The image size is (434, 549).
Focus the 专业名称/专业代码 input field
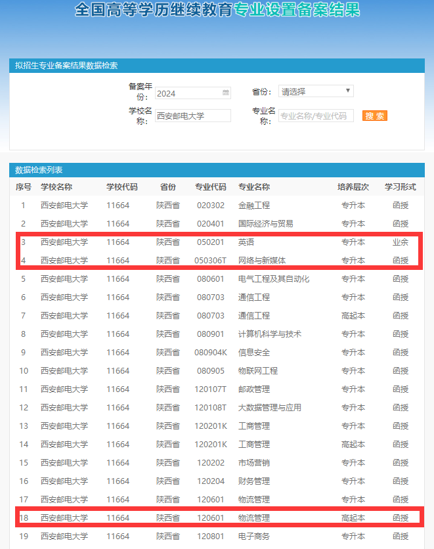[316, 116]
